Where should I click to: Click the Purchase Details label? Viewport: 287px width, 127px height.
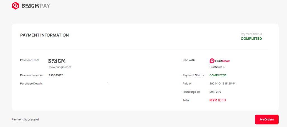click(31, 84)
